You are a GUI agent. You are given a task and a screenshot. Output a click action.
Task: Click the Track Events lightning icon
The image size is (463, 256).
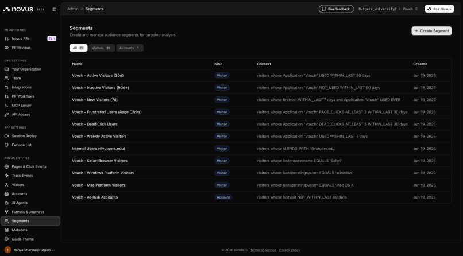coord(6,176)
